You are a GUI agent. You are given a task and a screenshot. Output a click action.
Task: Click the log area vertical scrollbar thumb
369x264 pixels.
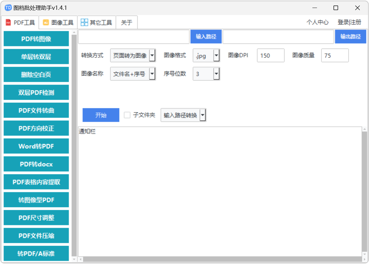click(x=364, y=191)
